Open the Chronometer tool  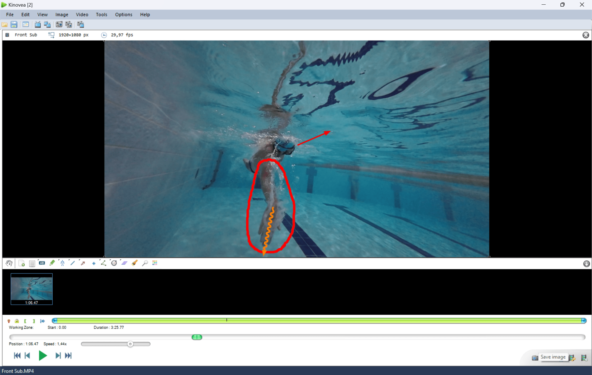coord(114,263)
